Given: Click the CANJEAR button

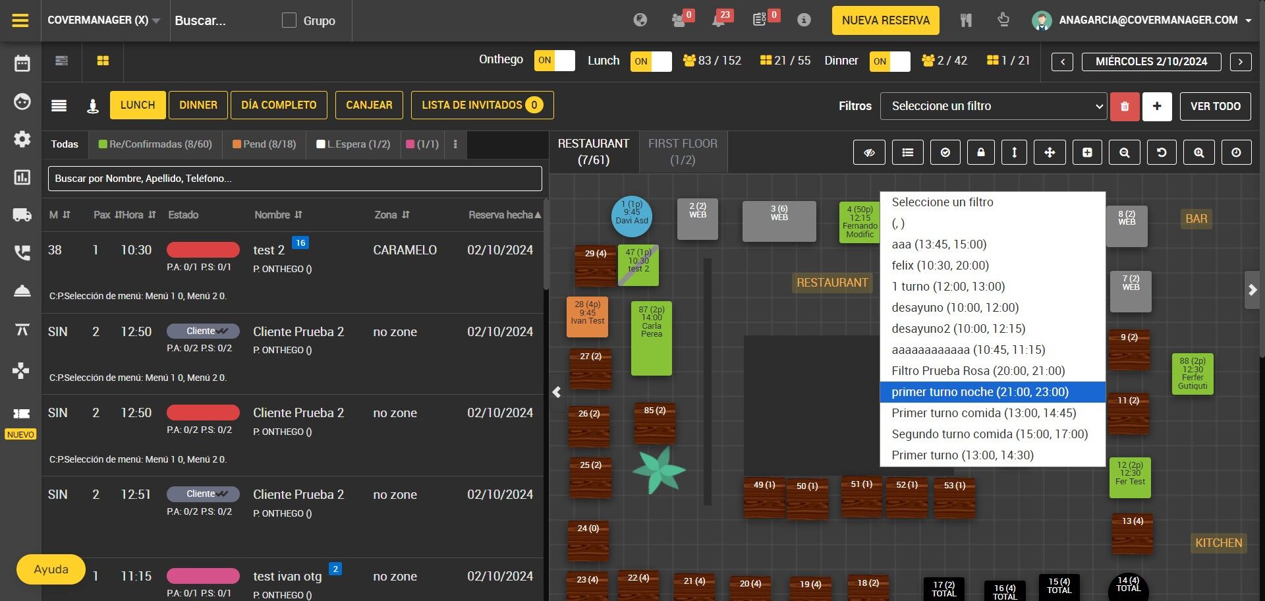Looking at the screenshot, I should pos(369,105).
